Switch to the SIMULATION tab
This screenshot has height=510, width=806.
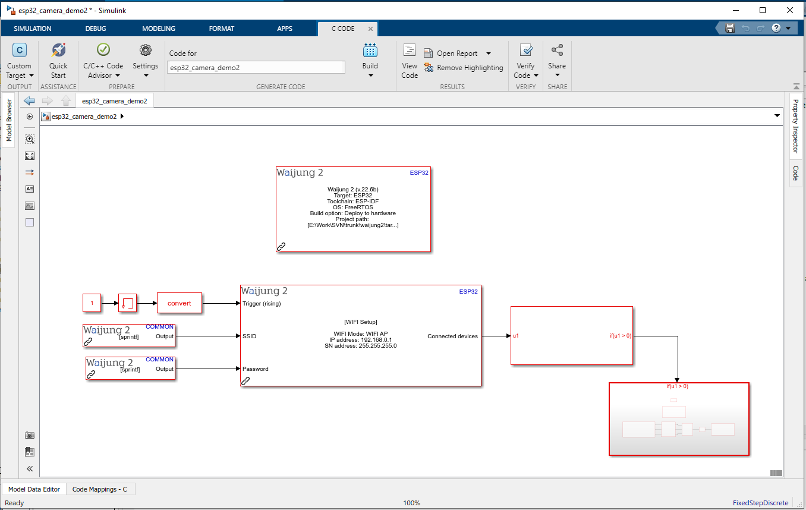click(x=33, y=29)
